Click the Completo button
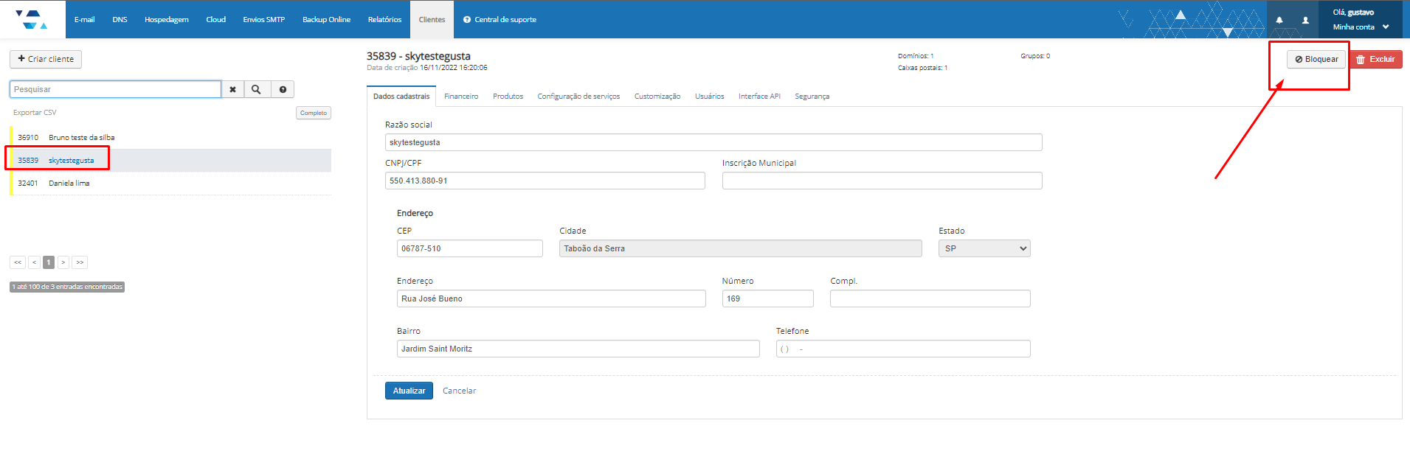 tap(314, 113)
